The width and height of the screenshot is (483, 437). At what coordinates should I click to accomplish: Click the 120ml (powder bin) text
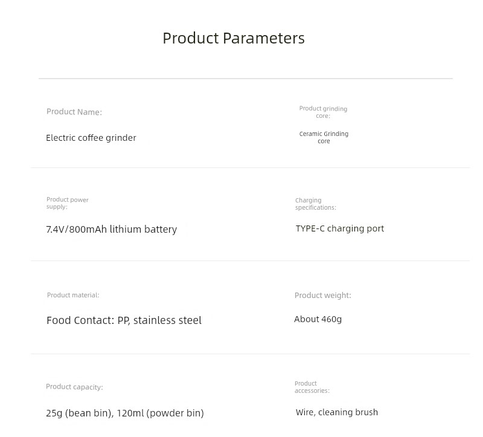pyautogui.click(x=161, y=413)
